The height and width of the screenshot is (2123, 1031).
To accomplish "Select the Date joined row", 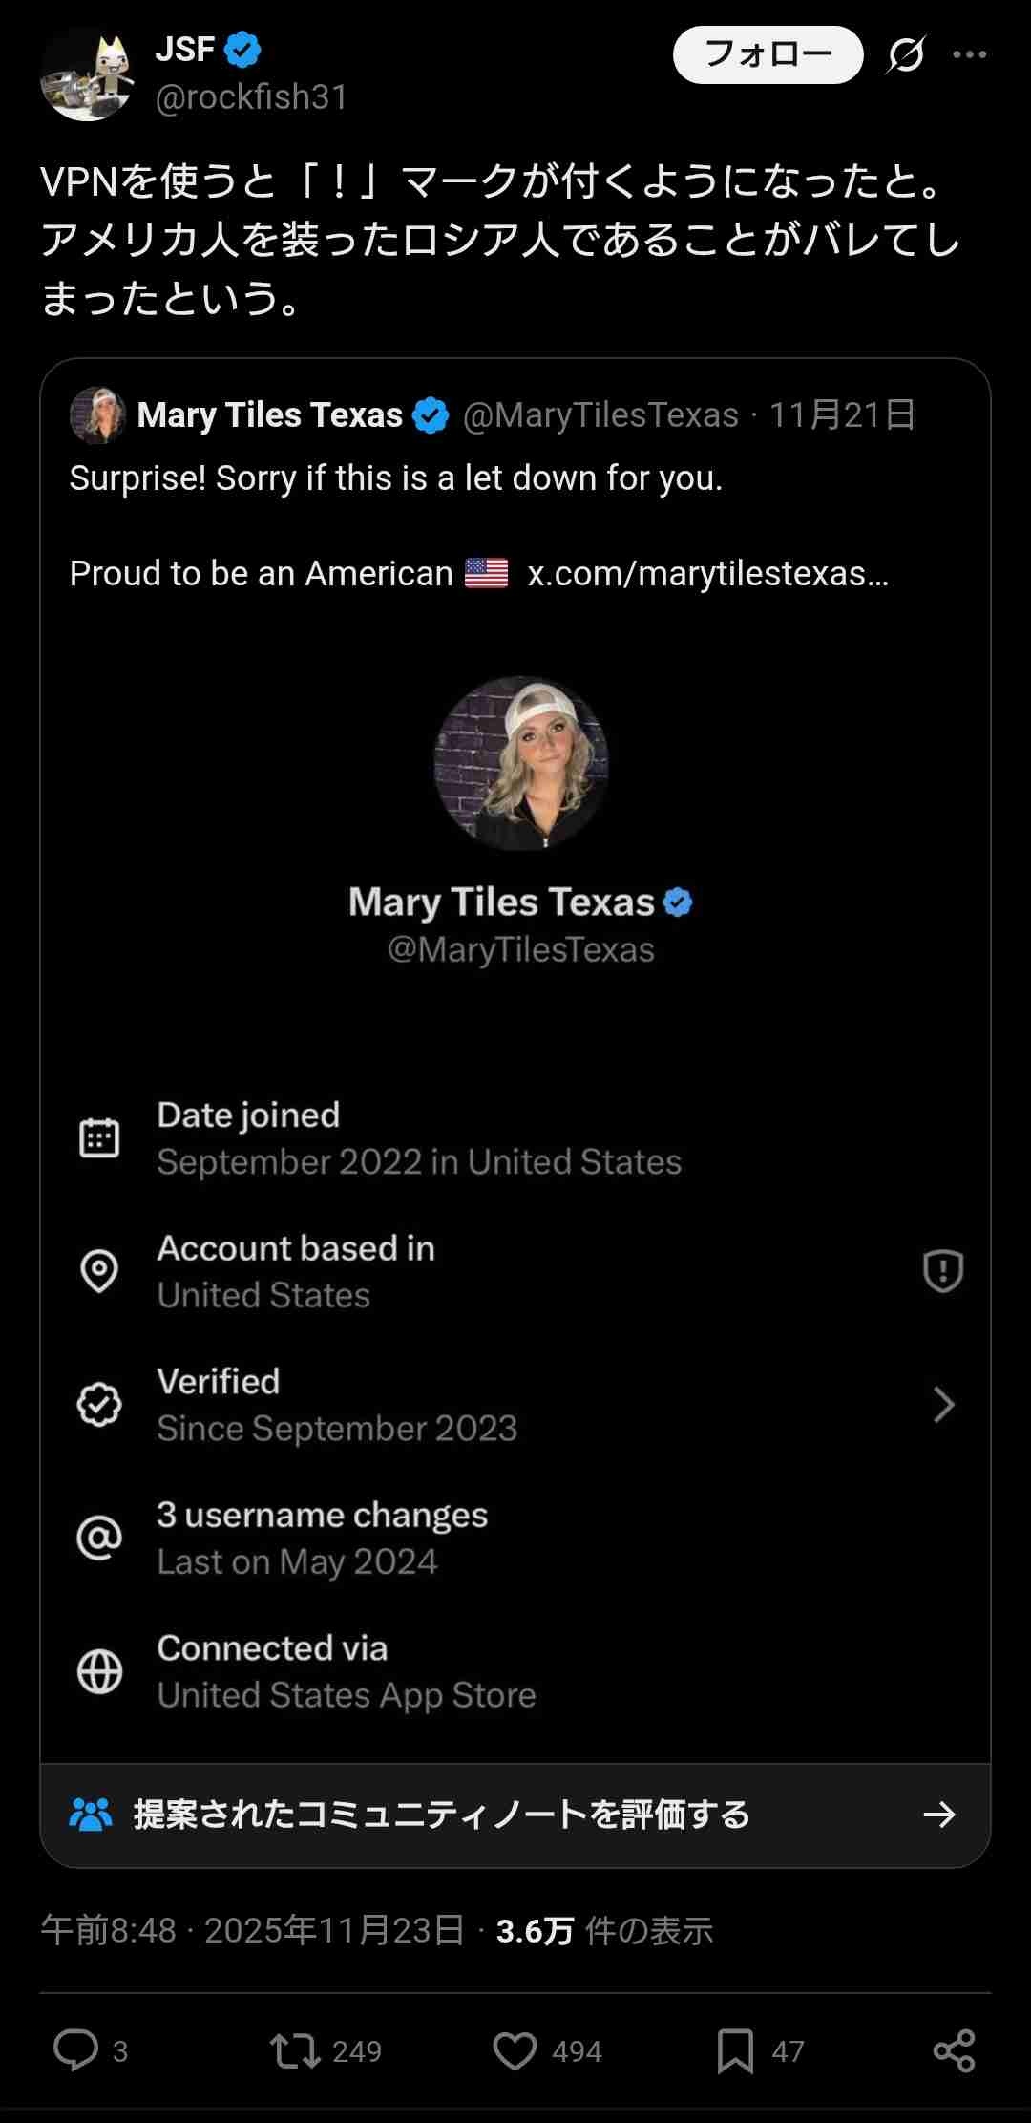I will pyautogui.click(x=419, y=1137).
